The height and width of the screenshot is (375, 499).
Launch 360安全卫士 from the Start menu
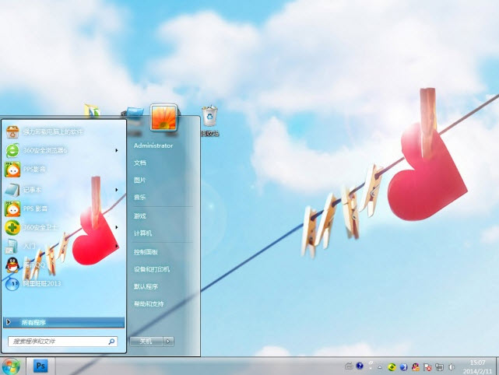[x=64, y=227]
